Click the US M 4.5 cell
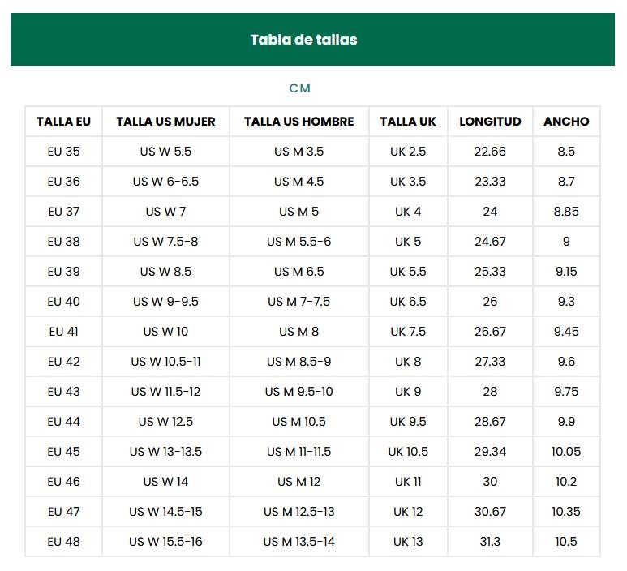The height and width of the screenshot is (571, 627). coord(298,182)
